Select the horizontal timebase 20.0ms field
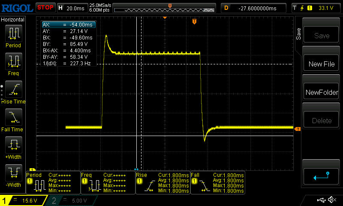Screen dimensions: 343x206 tap(75, 8)
